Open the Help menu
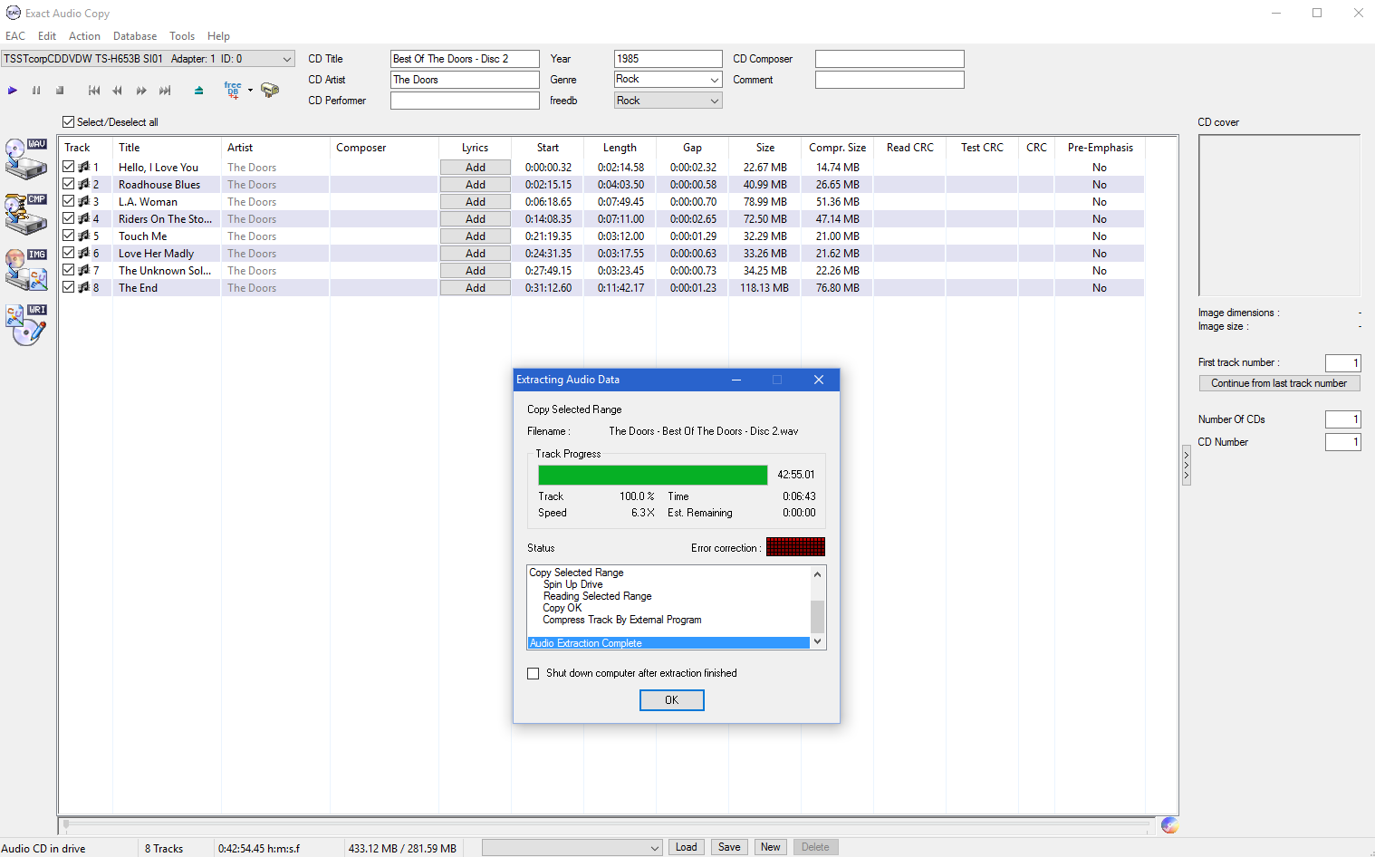The width and height of the screenshot is (1375, 857). coord(218,36)
